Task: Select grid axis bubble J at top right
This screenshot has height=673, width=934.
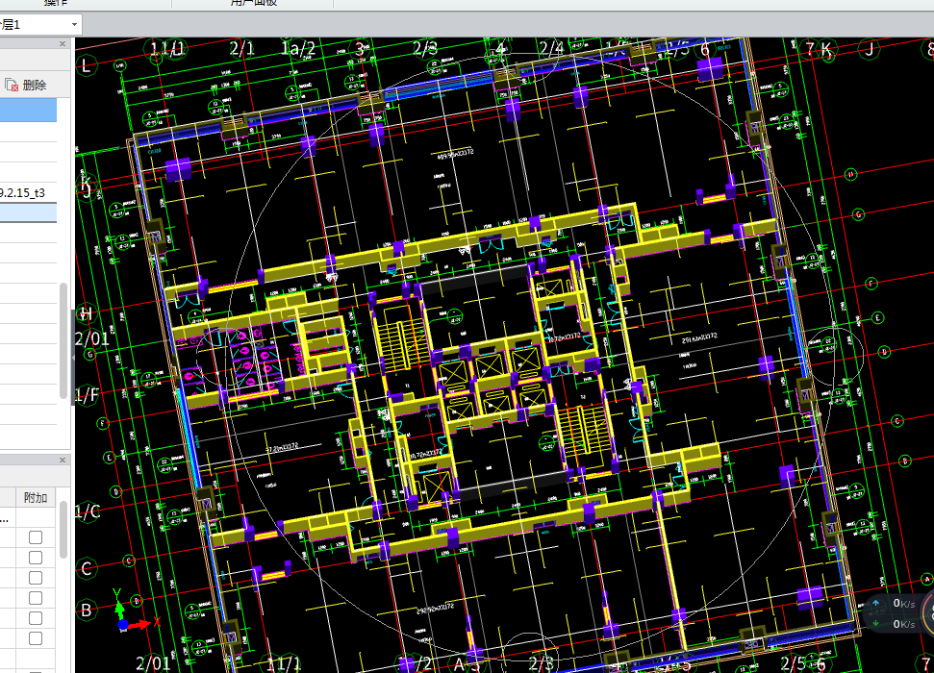Action: (x=870, y=49)
